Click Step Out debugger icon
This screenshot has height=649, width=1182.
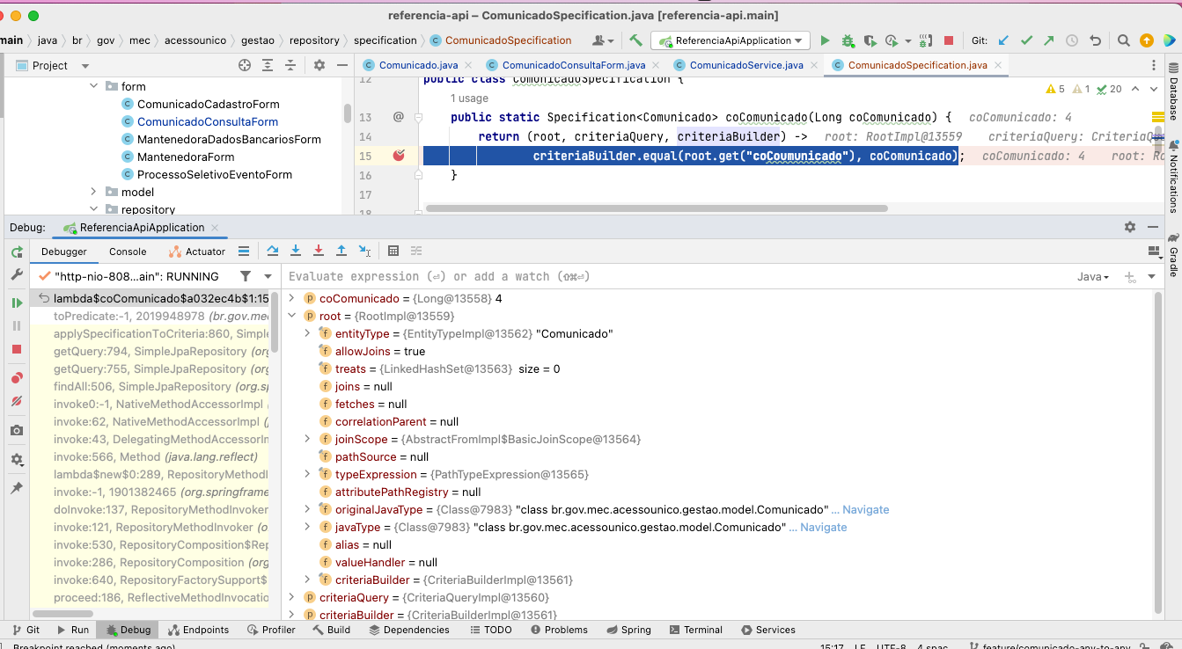(341, 252)
